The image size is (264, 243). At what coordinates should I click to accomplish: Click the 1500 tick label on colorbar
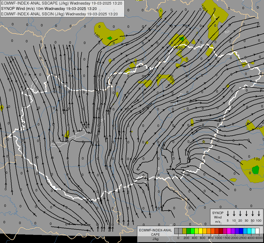coord(227,238)
